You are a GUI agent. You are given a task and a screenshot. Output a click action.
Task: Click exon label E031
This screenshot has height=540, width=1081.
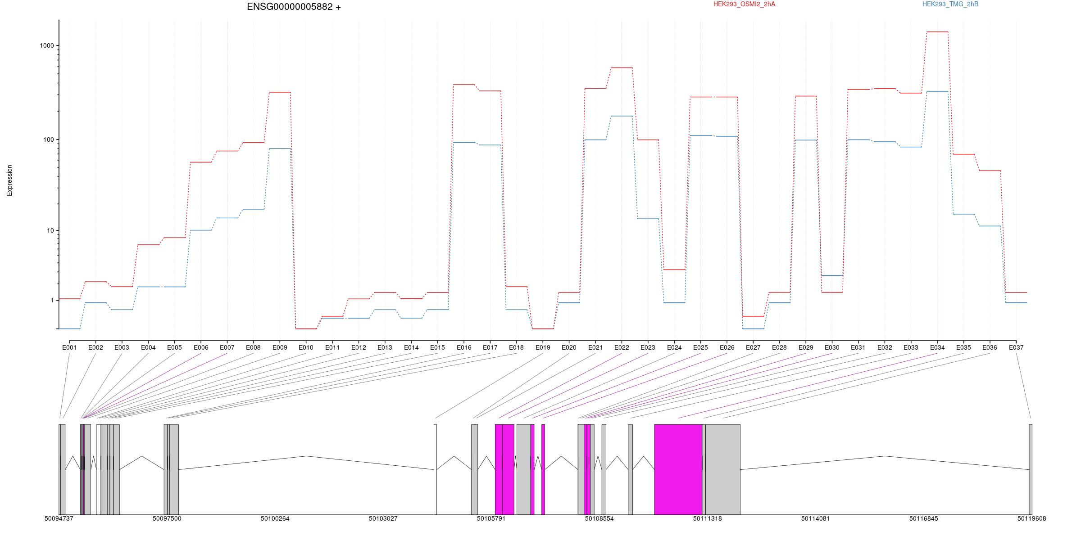(858, 347)
